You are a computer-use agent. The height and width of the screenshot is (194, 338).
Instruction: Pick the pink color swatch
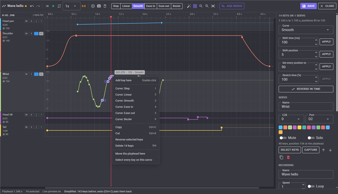click(309, 127)
